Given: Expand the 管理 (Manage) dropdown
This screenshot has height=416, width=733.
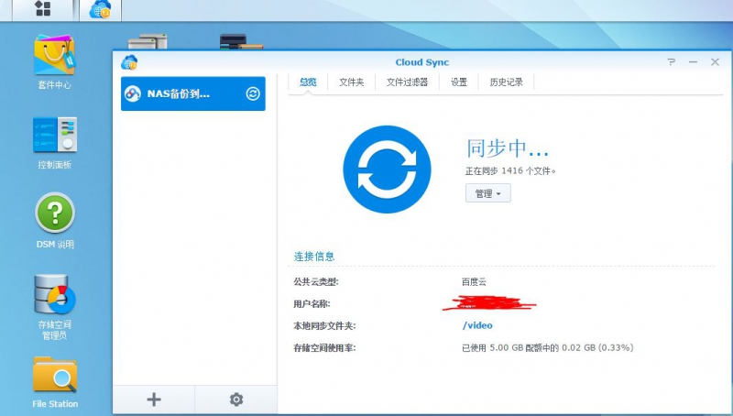Looking at the screenshot, I should (x=487, y=193).
